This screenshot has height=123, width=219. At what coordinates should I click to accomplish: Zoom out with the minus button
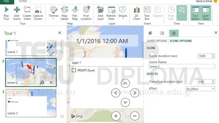click(x=135, y=116)
